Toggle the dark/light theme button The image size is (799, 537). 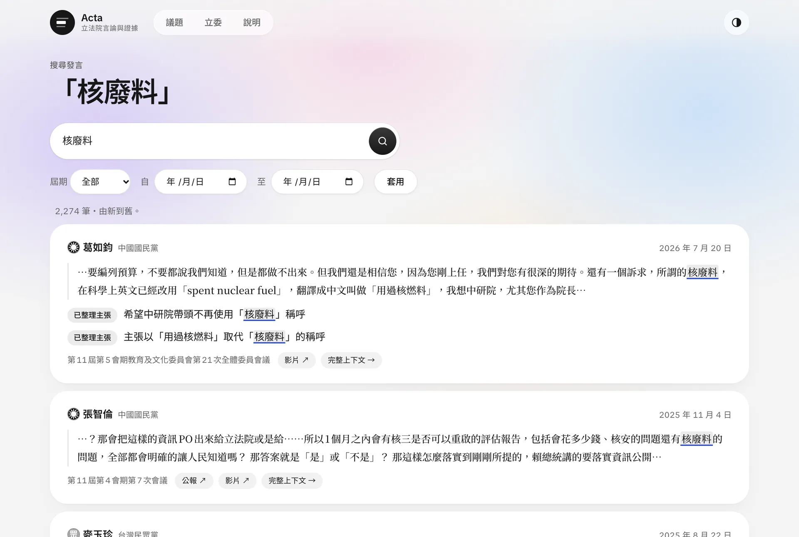(736, 22)
